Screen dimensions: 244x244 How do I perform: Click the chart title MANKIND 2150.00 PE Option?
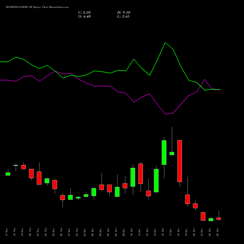click(23, 7)
